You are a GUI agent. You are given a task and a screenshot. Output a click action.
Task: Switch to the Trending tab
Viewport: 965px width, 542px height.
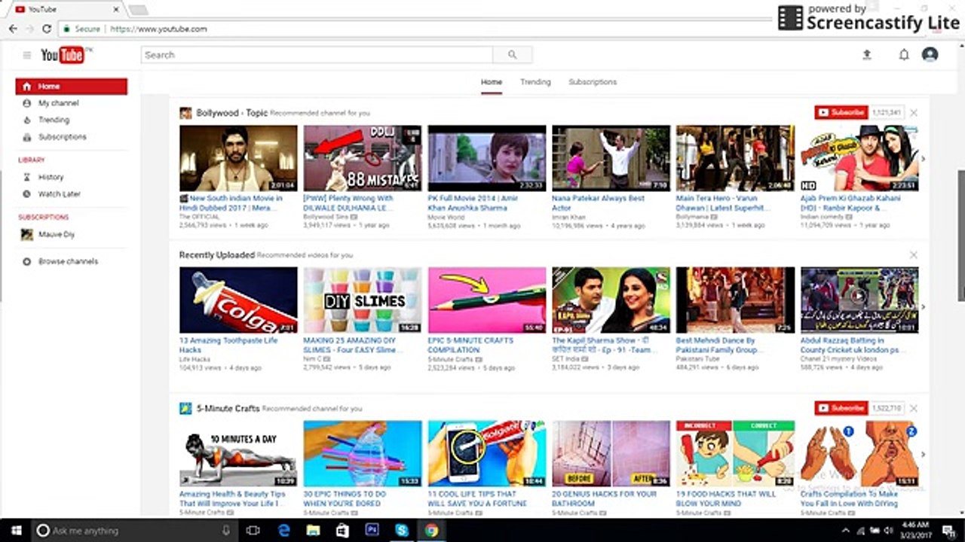click(x=535, y=82)
